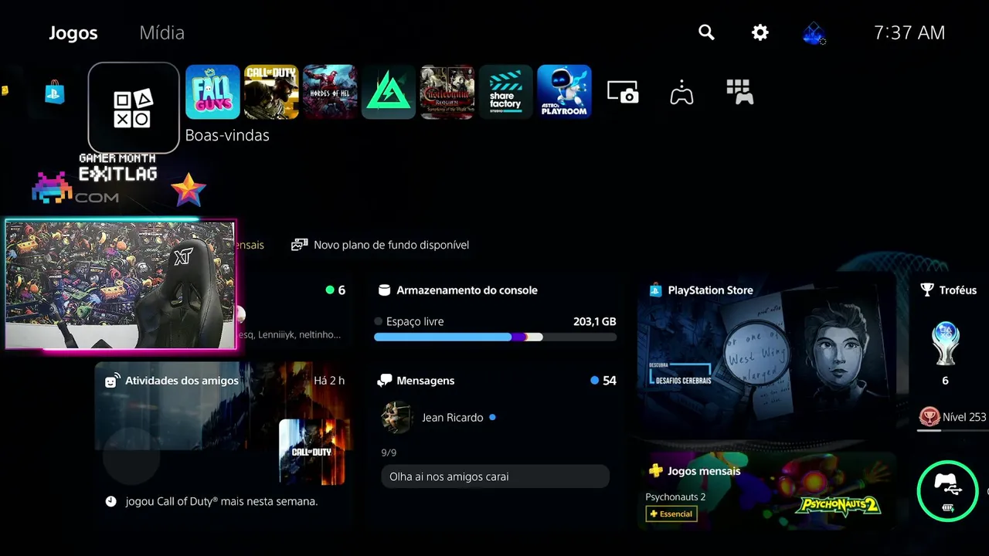This screenshot has width=989, height=556.
Task: Open the Share Factory Studio tile
Action: [506, 92]
